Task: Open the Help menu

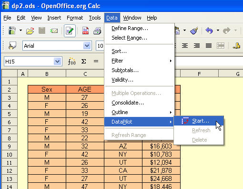Action: point(152,18)
